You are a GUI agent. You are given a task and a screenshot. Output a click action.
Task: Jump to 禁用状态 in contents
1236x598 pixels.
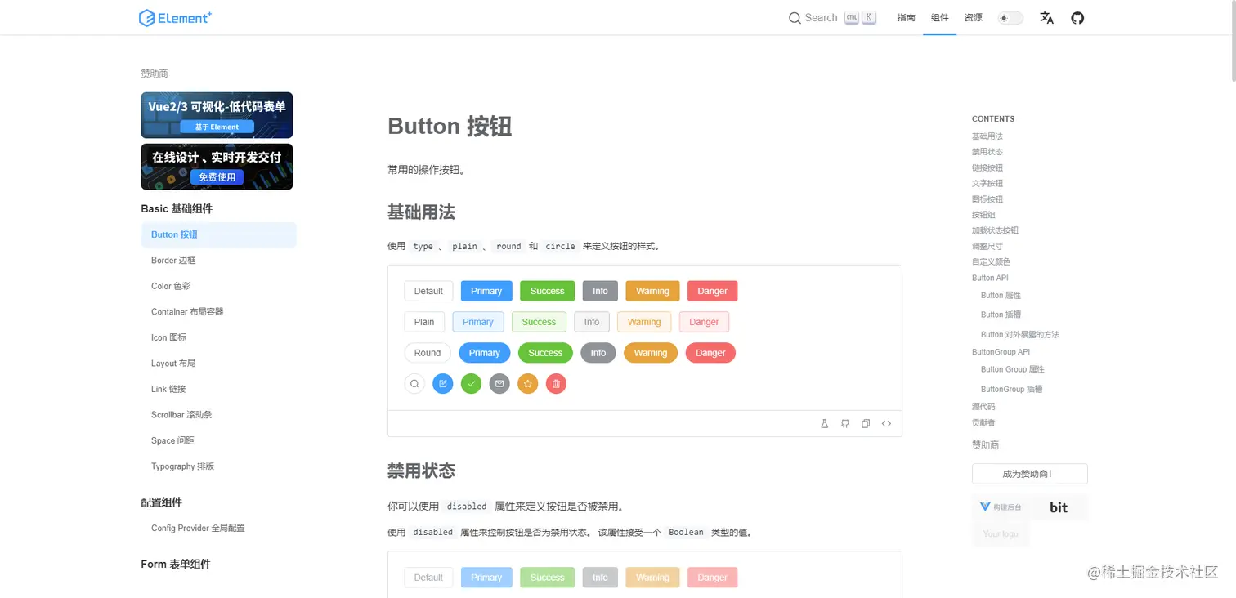click(987, 152)
